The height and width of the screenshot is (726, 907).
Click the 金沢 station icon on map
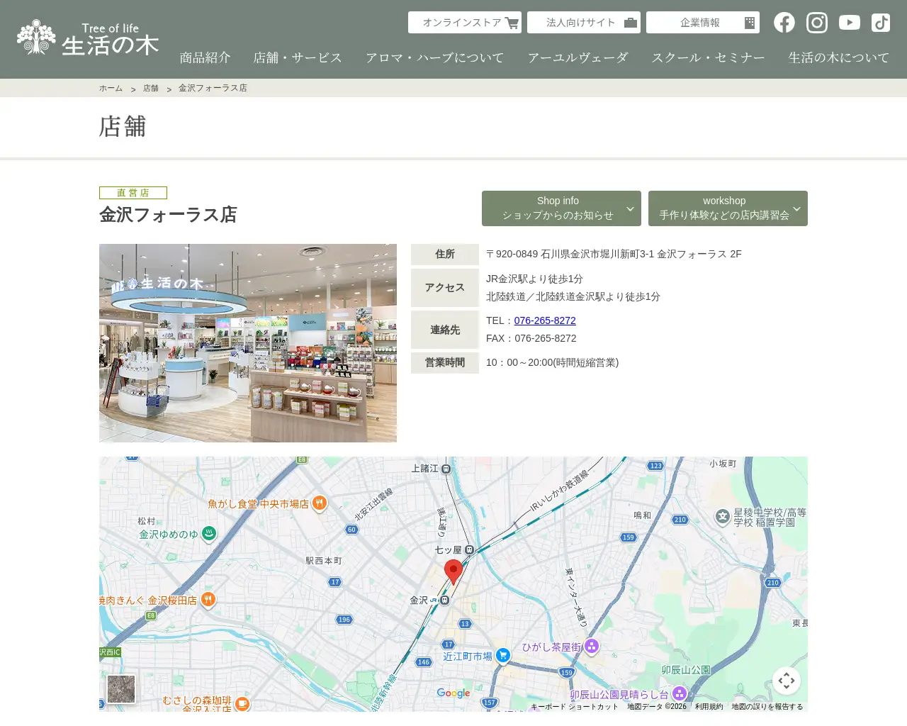(x=445, y=601)
